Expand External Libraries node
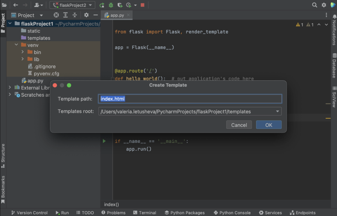 coord(10,88)
